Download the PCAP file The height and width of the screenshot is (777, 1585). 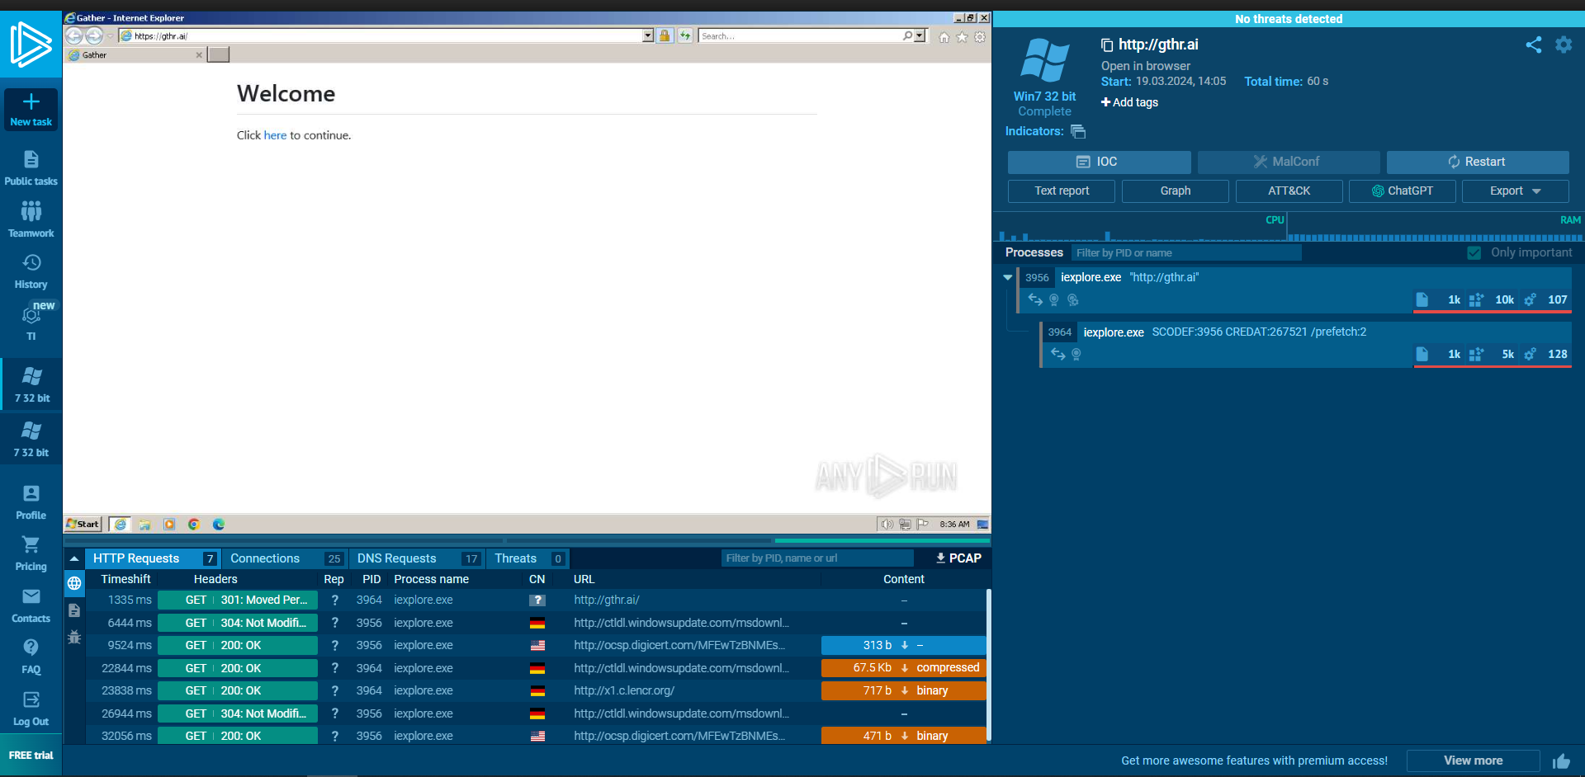[x=958, y=558]
